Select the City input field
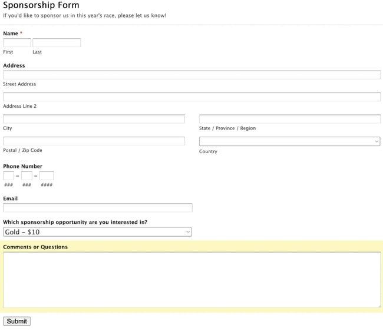 pyautogui.click(x=94, y=119)
